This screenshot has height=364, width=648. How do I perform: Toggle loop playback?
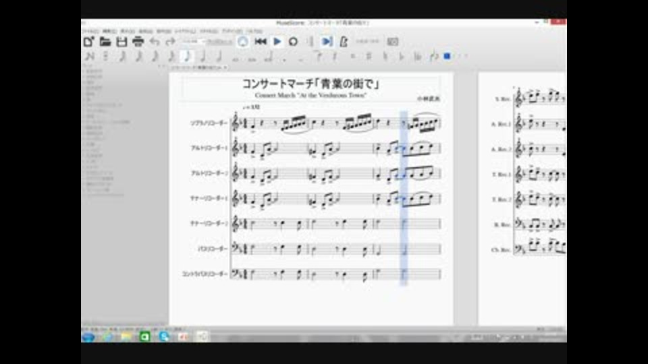point(293,42)
